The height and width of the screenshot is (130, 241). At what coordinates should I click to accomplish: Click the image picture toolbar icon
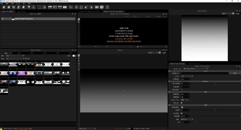[x=70, y=7]
